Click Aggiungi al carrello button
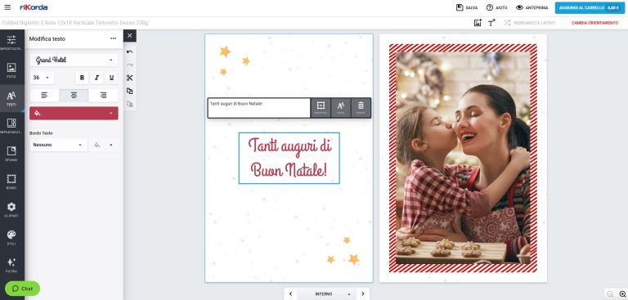Image resolution: width=628 pixels, height=300 pixels. (x=590, y=7)
